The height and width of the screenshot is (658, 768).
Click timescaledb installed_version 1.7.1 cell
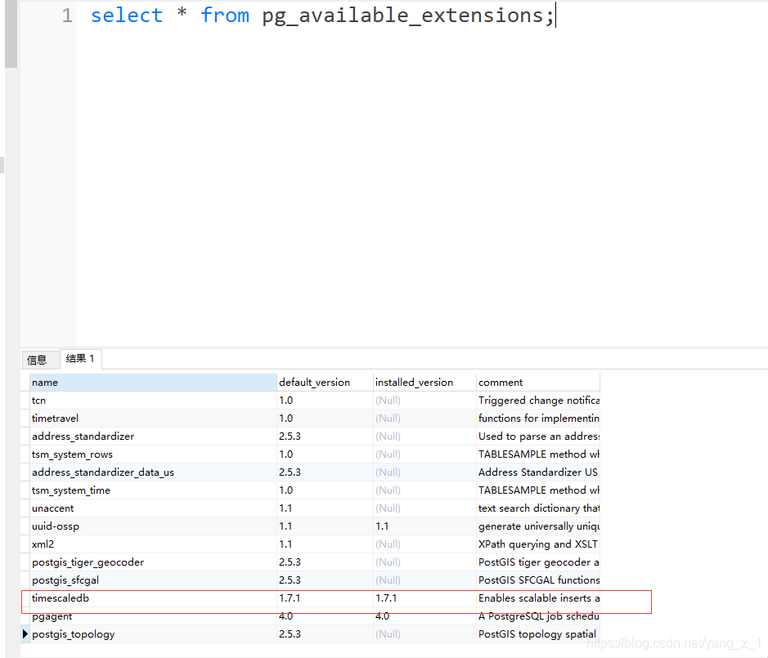click(424, 598)
